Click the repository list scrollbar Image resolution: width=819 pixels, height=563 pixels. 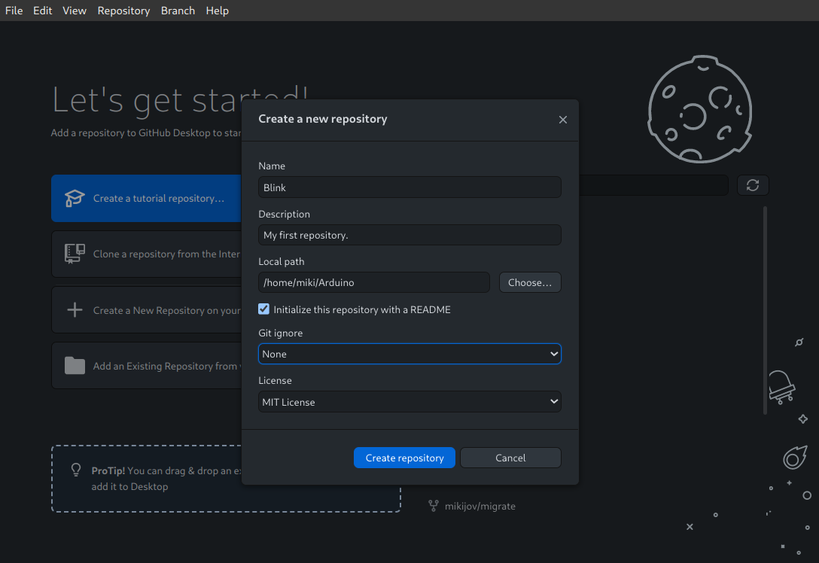tap(765, 311)
